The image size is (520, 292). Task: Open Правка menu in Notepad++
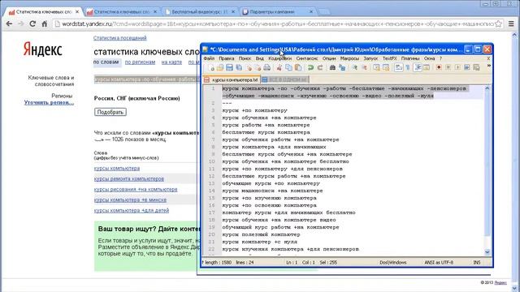[x=227, y=58]
